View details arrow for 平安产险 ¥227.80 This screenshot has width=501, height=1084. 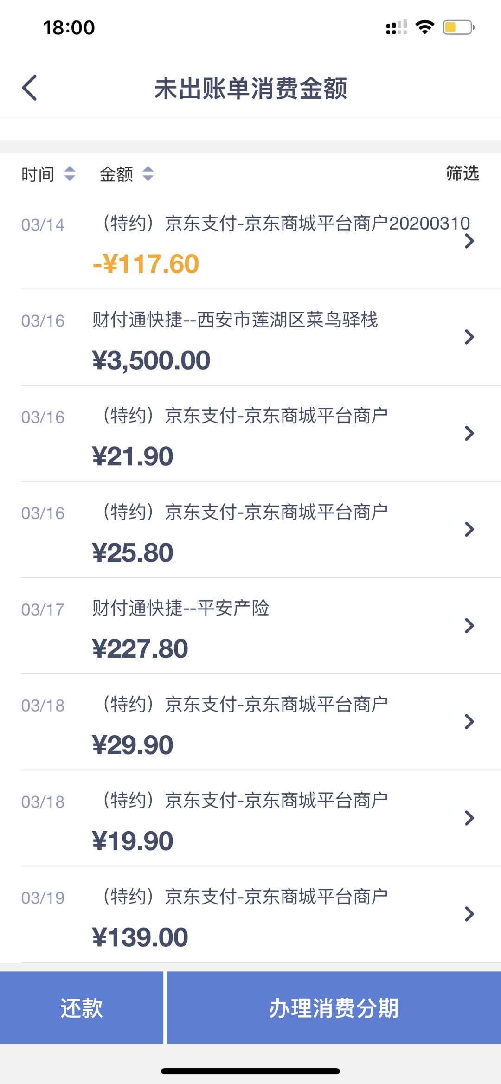click(469, 626)
